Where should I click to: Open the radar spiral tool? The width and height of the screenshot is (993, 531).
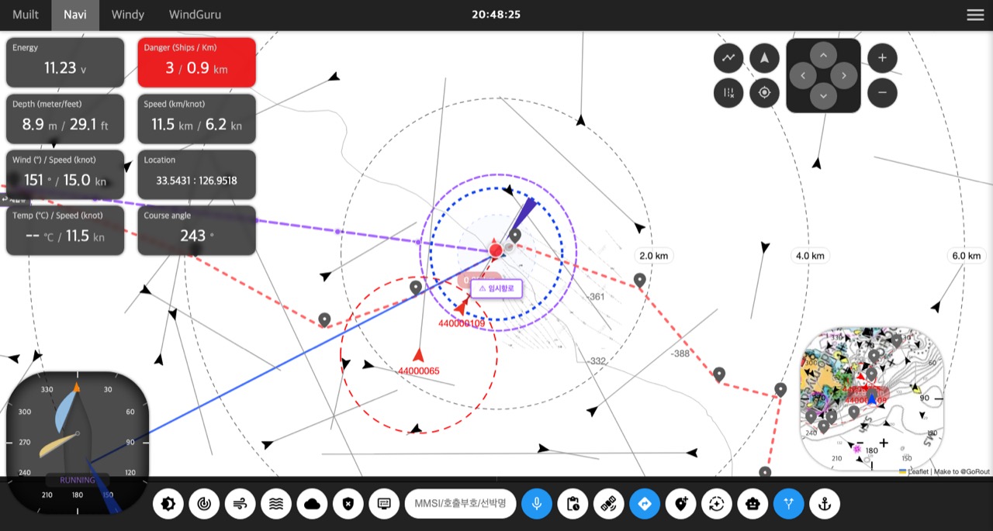click(204, 504)
